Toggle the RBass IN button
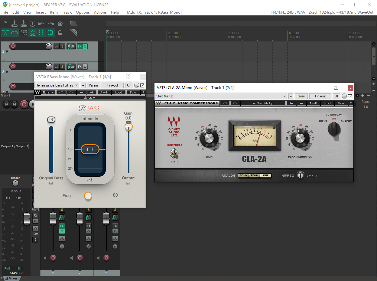The height and width of the screenshot is (281, 377). (51, 120)
